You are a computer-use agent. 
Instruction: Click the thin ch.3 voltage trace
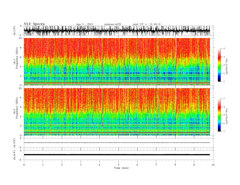click(x=117, y=143)
